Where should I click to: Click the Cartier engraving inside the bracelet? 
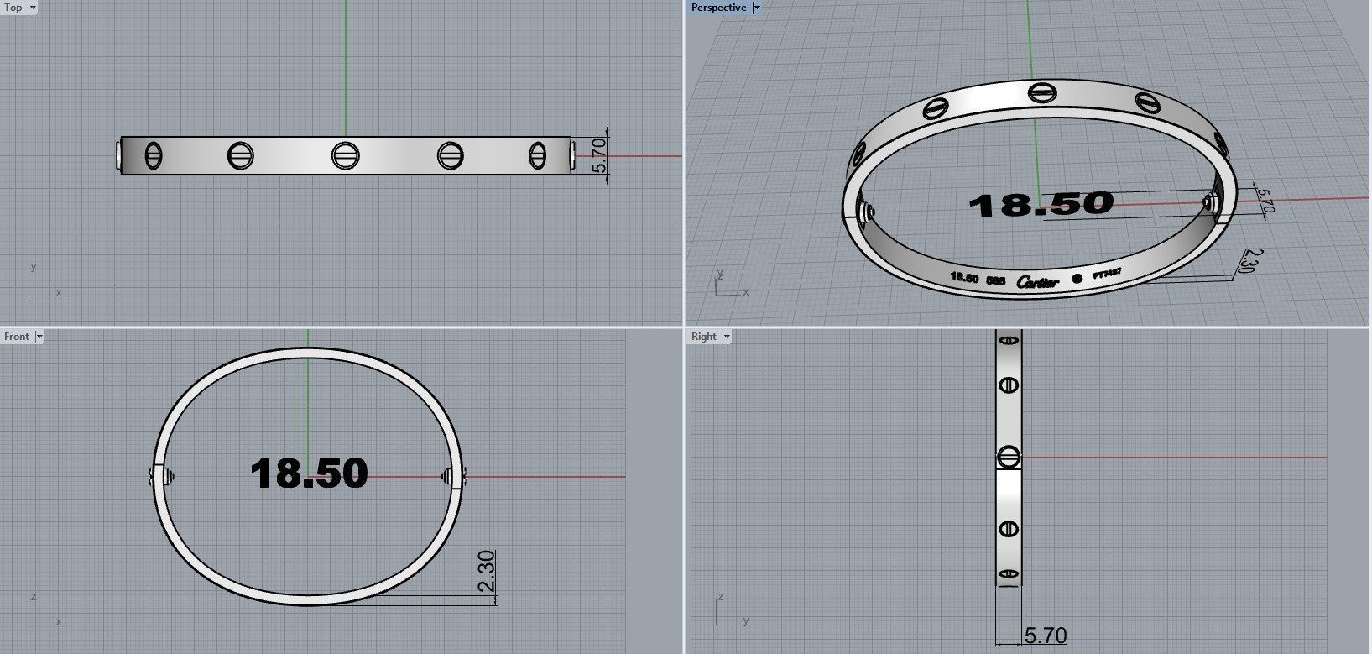click(x=1038, y=282)
